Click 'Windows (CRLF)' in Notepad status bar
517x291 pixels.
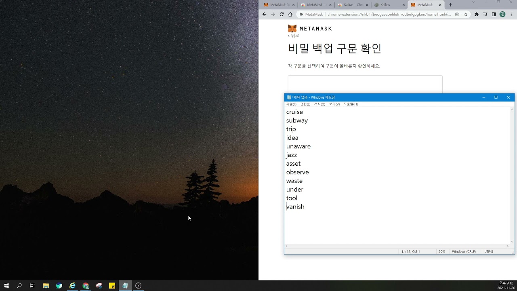click(x=464, y=251)
